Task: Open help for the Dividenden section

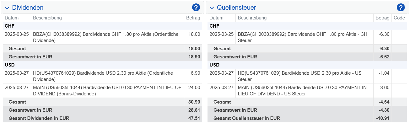Action: [196, 8]
